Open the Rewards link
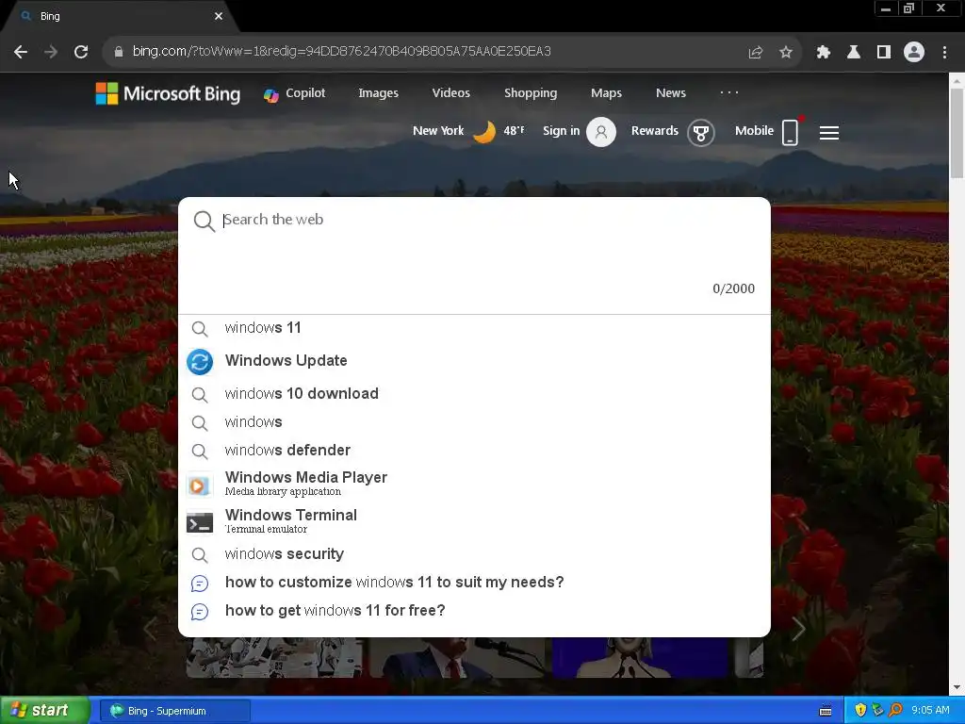Screen dimensions: 965x724 pos(655,130)
